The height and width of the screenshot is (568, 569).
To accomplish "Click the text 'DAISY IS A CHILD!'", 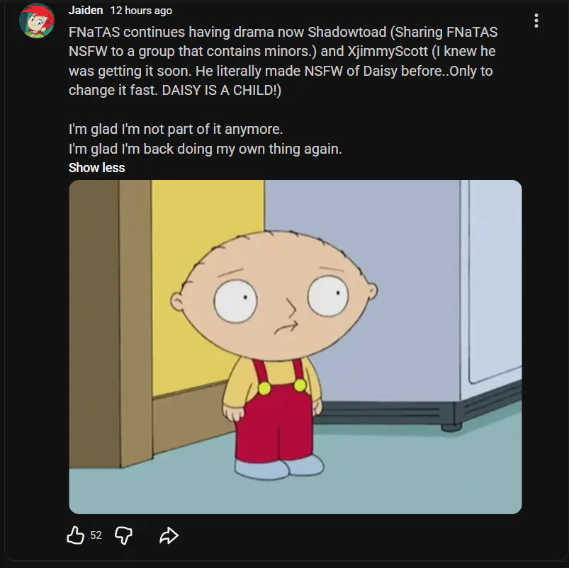I will [x=221, y=90].
